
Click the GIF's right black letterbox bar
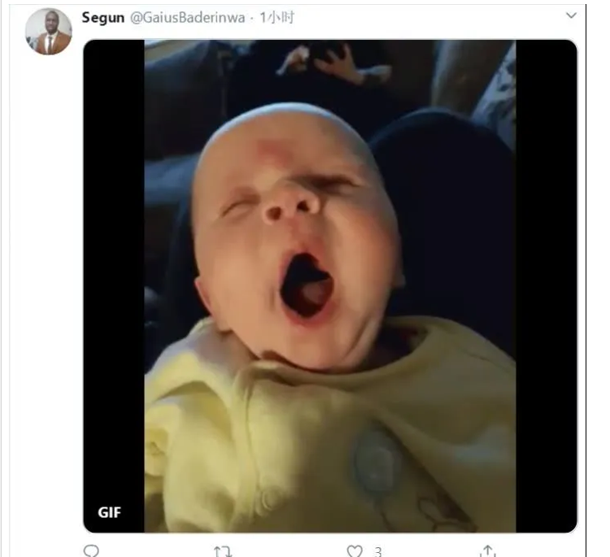tap(547, 286)
